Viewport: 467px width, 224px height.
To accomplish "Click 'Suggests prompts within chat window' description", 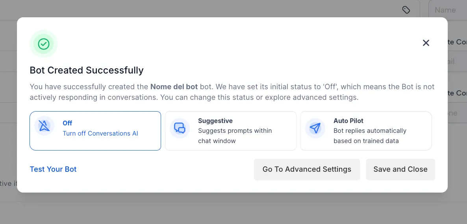I will [235, 136].
